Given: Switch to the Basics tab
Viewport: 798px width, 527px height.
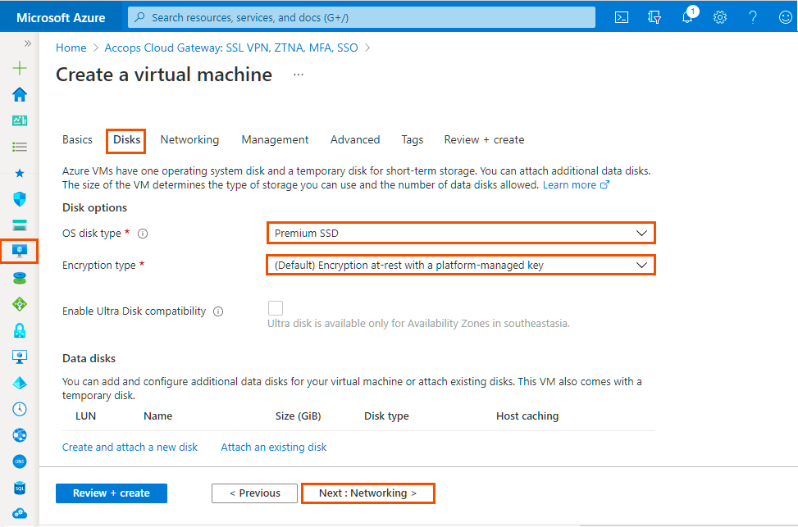Looking at the screenshot, I should click(x=77, y=140).
